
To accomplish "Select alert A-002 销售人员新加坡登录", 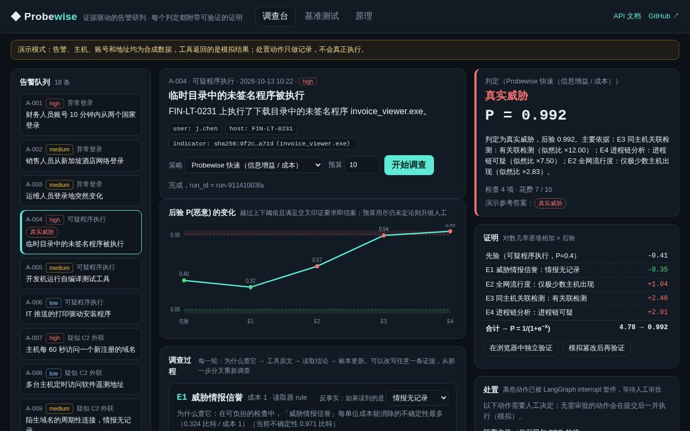I will pos(81,156).
